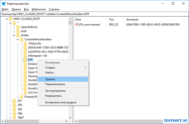Open the Избранное menu

click(x=39, y=9)
